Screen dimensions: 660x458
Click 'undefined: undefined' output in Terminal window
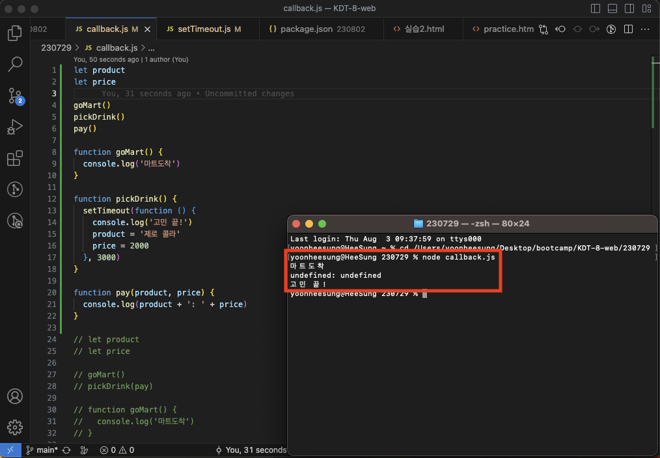pyautogui.click(x=335, y=275)
